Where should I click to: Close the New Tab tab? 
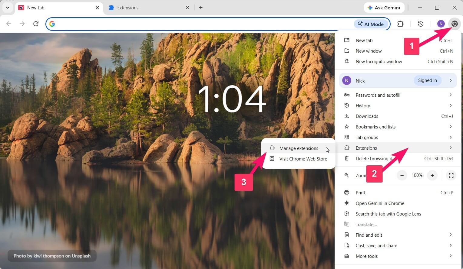point(97,8)
